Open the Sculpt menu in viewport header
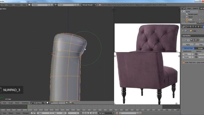 pyautogui.click(x=11, y=103)
